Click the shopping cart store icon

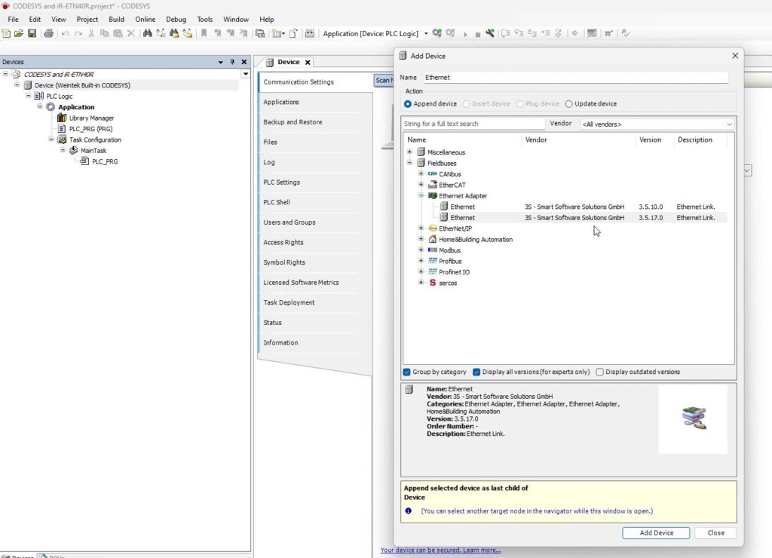point(608,33)
